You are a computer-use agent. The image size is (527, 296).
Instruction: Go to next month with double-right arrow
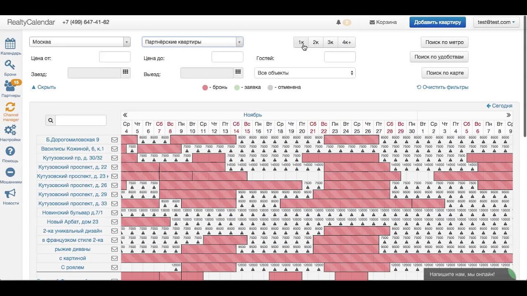point(508,115)
